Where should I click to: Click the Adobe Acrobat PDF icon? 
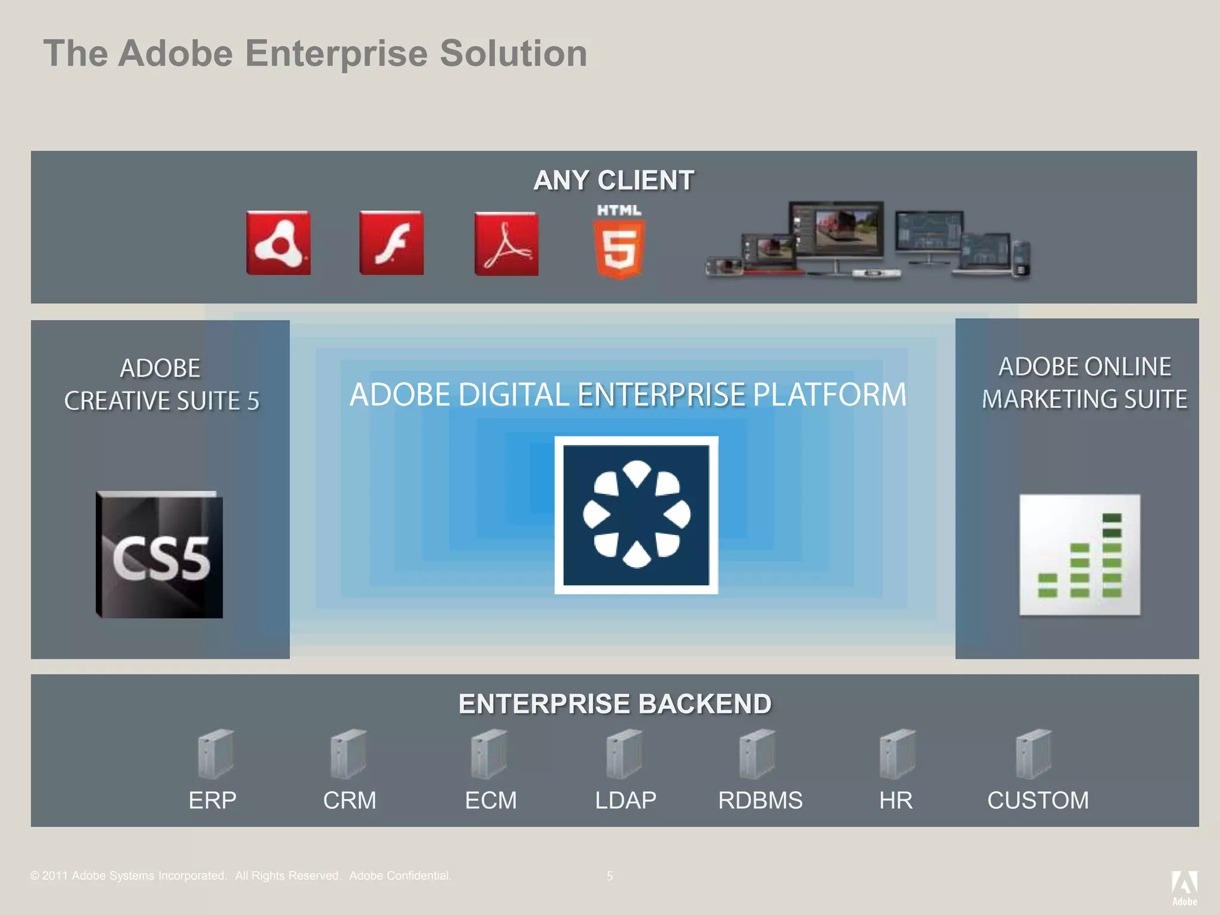506,244
